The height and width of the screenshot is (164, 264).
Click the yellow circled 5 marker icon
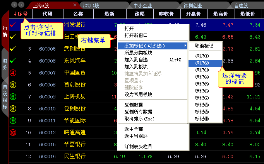[13, 85]
